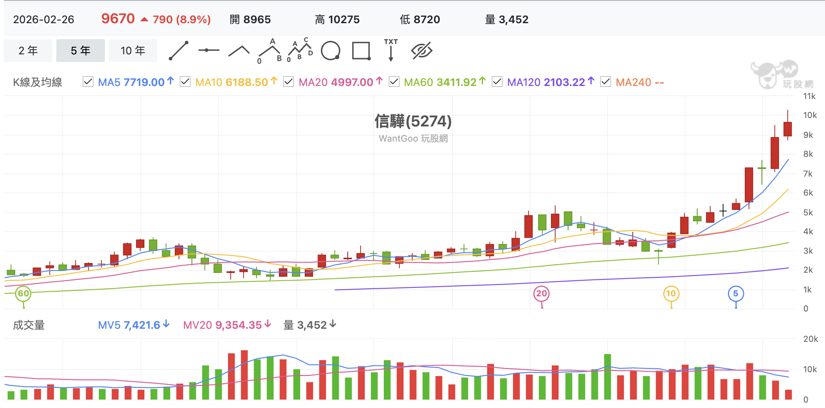The image size is (825, 408).
Task: Click the low price 低 8720
Action: click(x=420, y=19)
